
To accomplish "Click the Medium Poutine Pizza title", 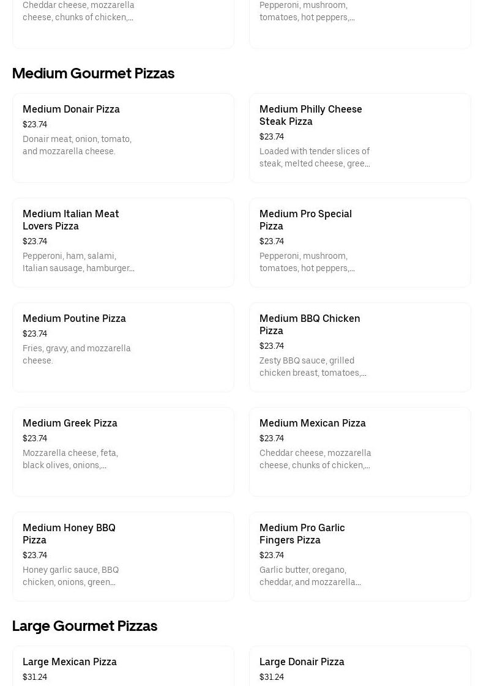I will coord(74,319).
